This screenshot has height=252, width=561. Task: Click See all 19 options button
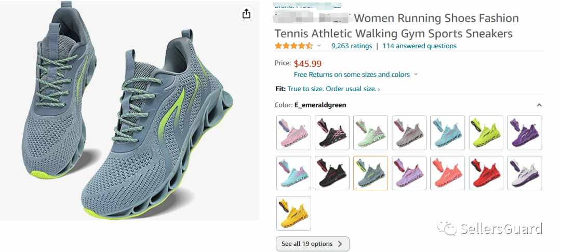[x=313, y=244]
